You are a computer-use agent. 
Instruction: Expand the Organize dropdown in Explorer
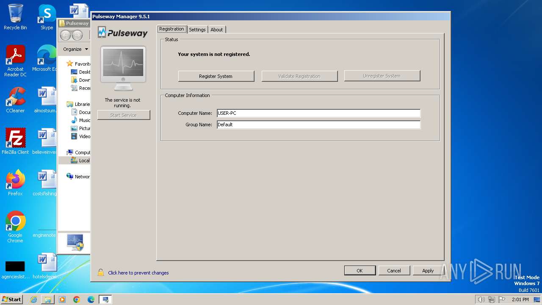(75, 49)
